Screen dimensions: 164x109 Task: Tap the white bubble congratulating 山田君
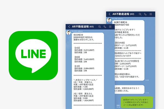(x=128, y=89)
